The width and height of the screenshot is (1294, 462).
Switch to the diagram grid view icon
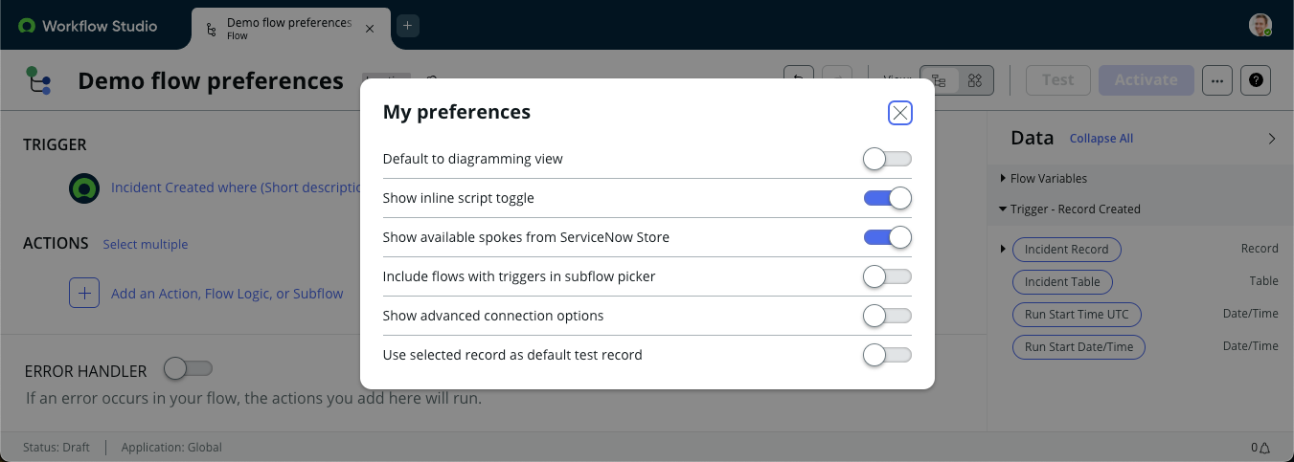975,80
